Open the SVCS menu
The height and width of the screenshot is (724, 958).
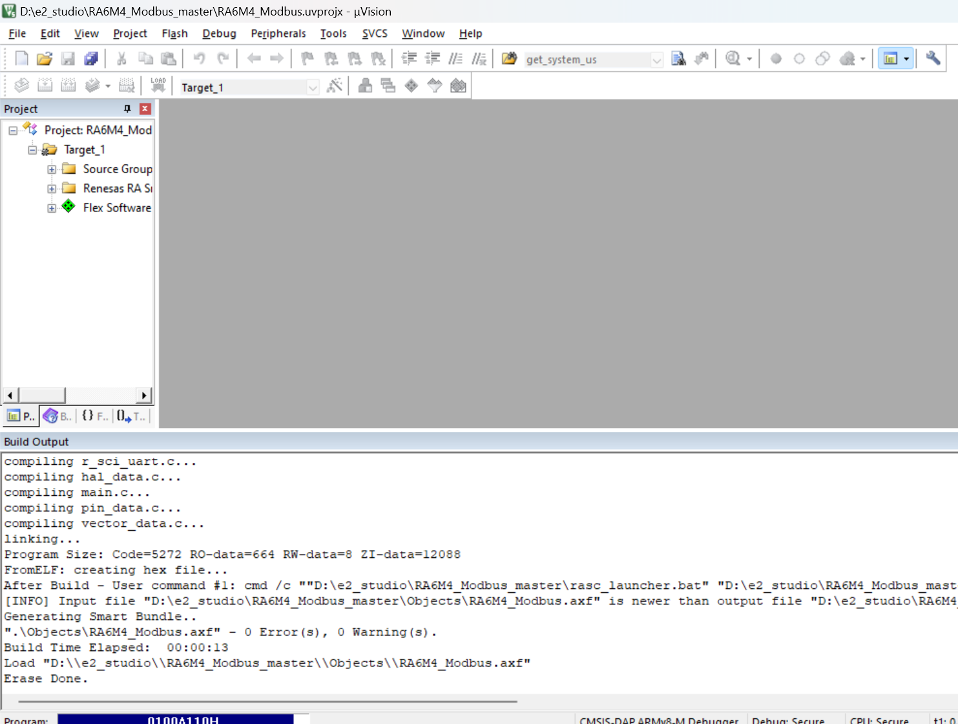[375, 34]
